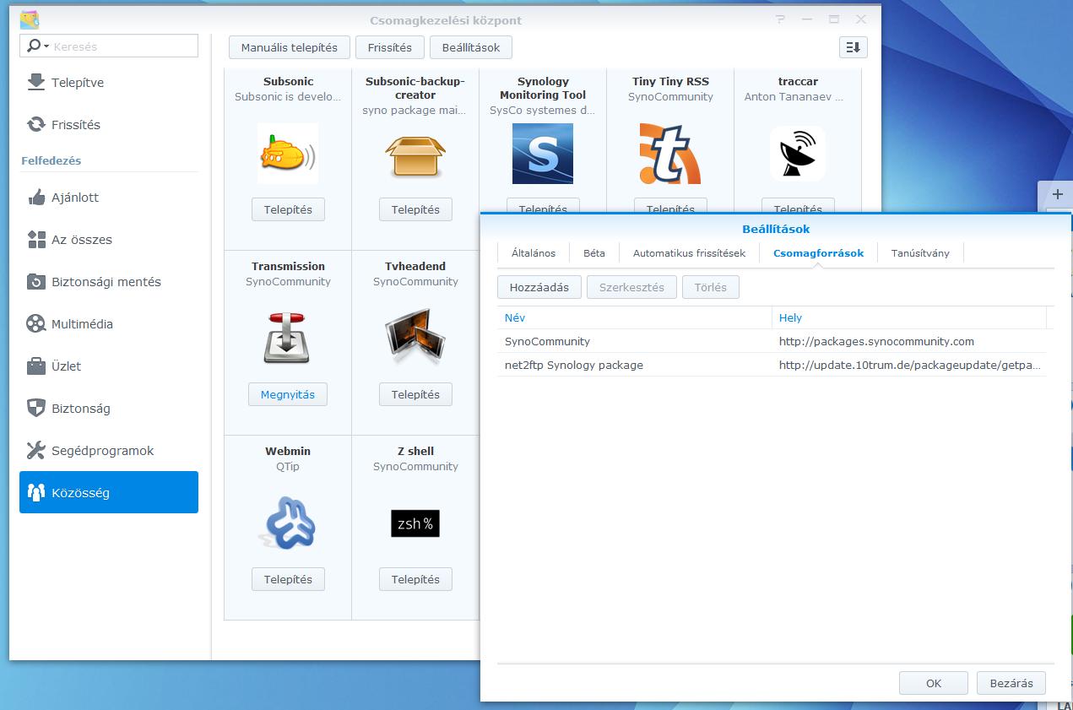Viewport: 1073px width, 710px height.
Task: Click the Tvheadend package title
Action: (x=415, y=266)
